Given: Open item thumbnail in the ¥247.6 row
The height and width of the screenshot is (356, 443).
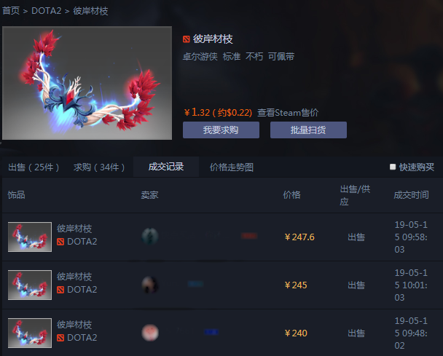Looking at the screenshot, I should pos(30,237).
